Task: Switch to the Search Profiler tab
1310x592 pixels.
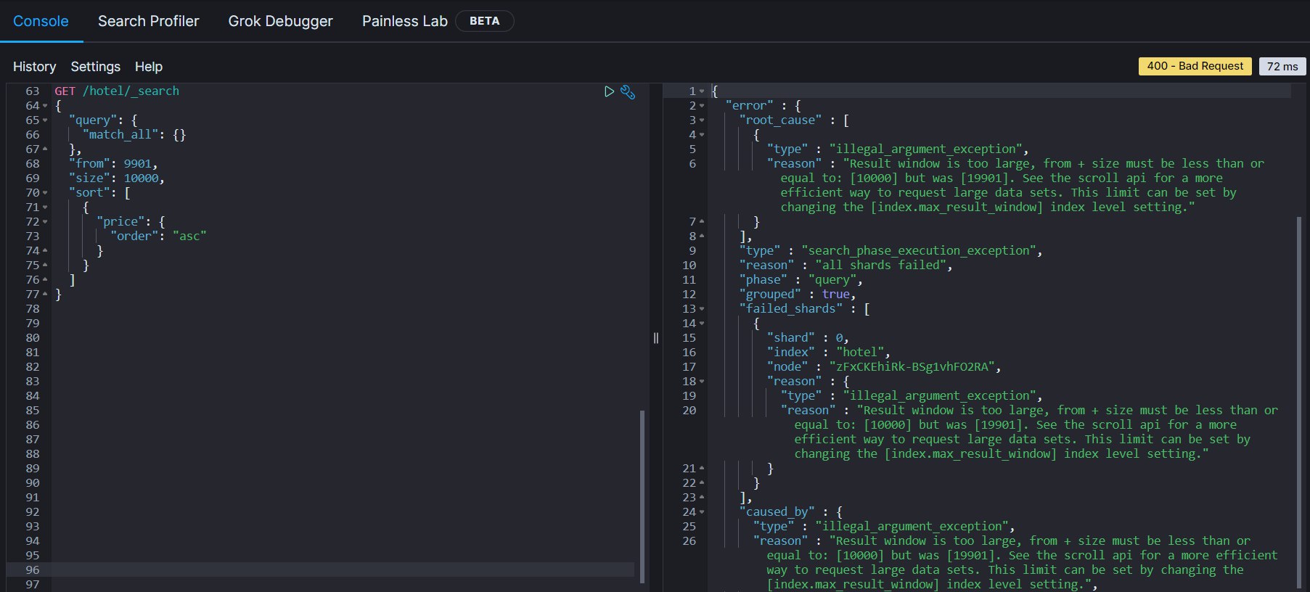Action: click(148, 21)
